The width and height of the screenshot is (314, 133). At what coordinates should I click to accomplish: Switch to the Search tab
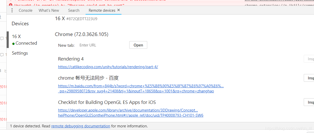[74, 10]
